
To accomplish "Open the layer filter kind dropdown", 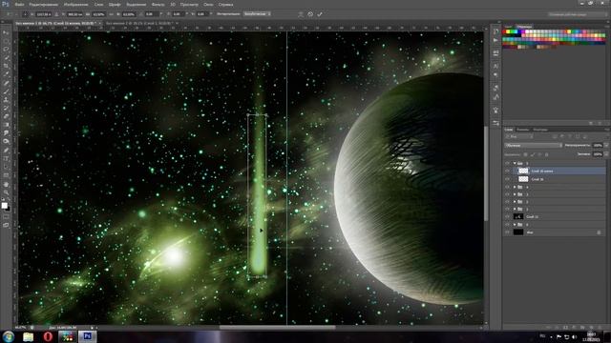I will 519,137.
